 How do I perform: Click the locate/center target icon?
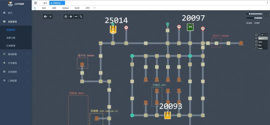66,16
